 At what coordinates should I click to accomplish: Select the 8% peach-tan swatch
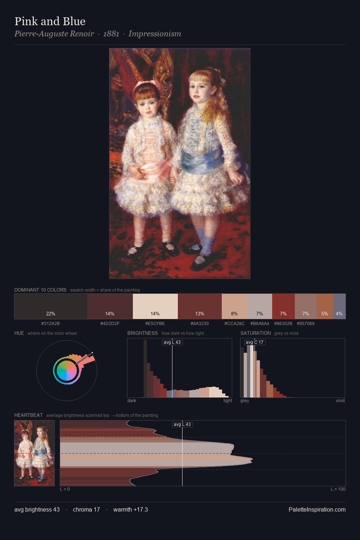(234, 306)
